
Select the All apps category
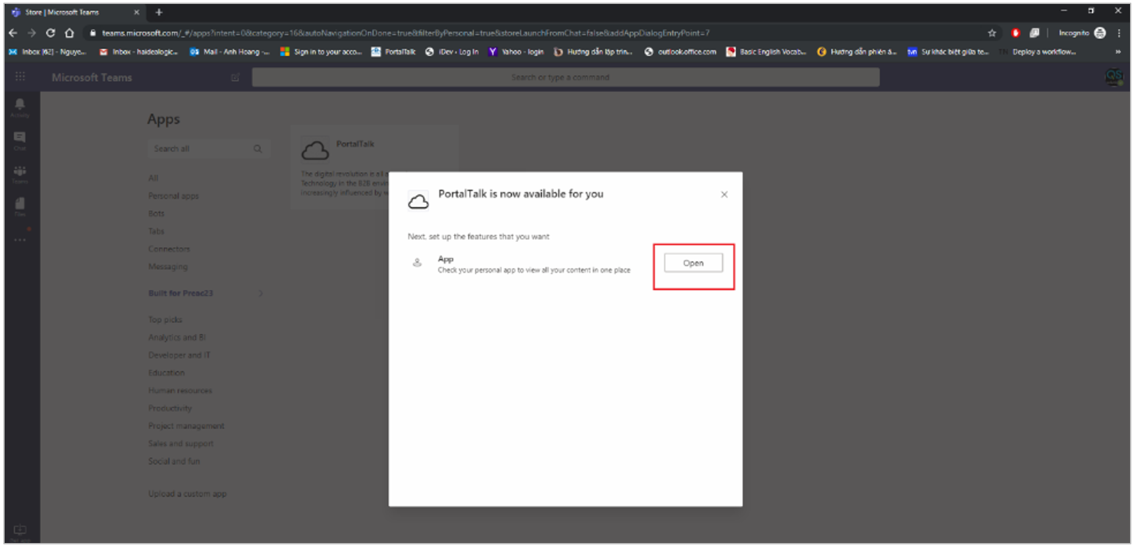click(x=154, y=178)
